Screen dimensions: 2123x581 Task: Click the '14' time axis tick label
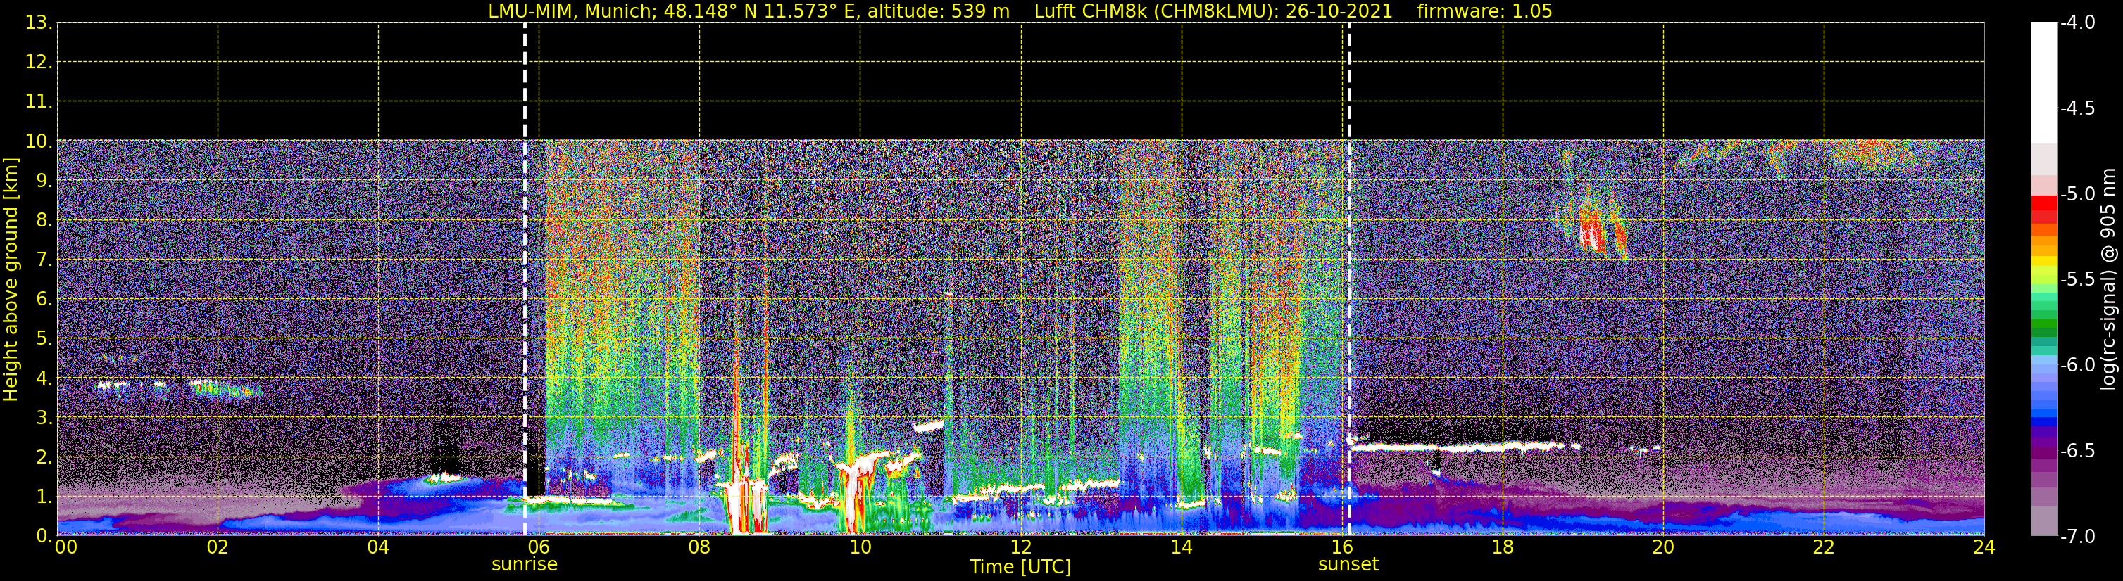(x=1182, y=547)
